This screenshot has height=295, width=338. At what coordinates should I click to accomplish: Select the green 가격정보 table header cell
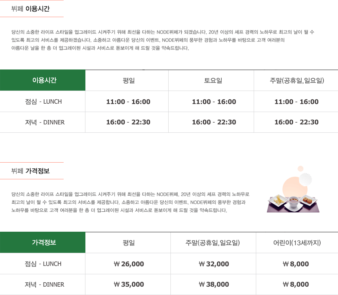click(x=43, y=243)
